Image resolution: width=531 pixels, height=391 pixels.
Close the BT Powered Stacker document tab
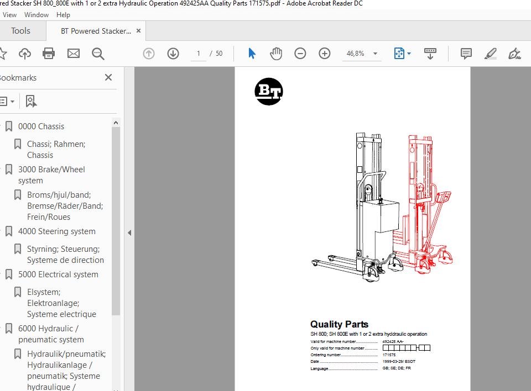click(x=138, y=31)
